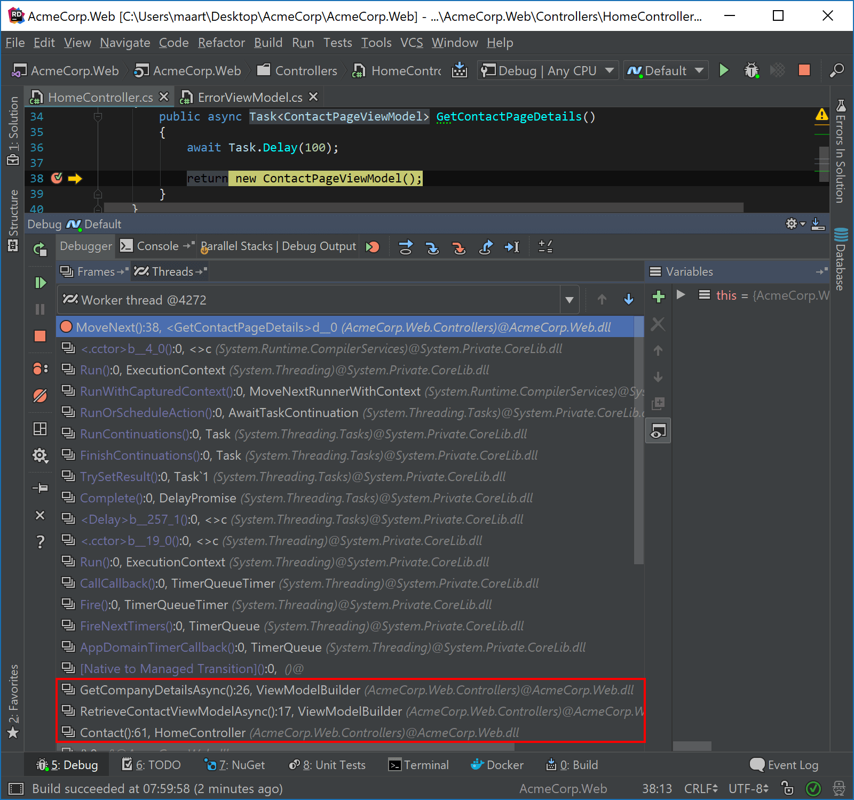Toggle Show Watches glasses icon in Variables

click(658, 431)
